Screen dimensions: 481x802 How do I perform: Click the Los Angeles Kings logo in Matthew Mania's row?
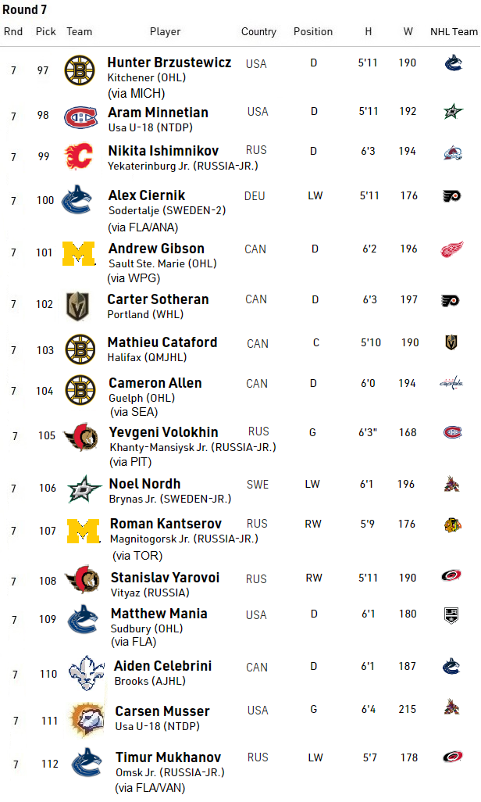point(452,614)
